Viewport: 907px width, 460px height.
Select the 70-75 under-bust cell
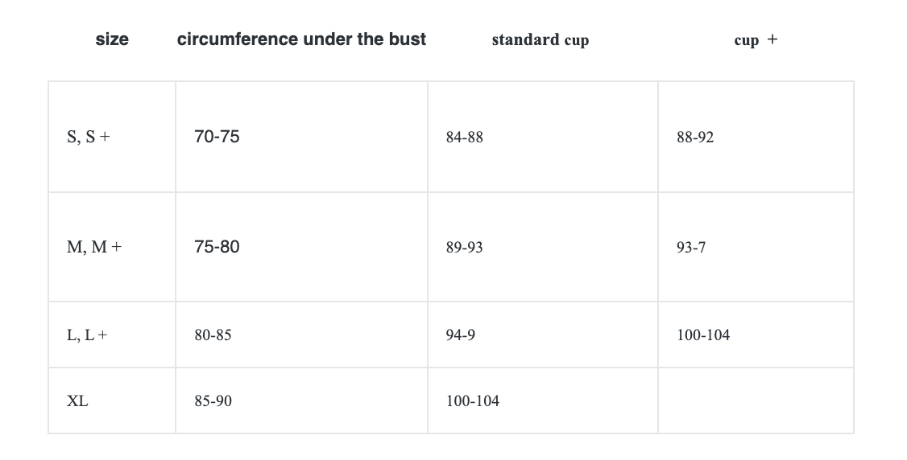(217, 137)
